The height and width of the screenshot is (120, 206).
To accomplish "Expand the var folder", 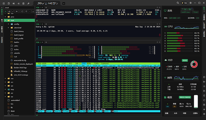I will coord(5,97).
